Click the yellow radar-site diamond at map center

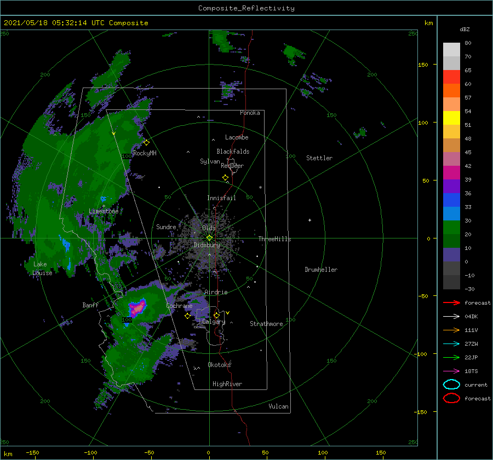pos(209,238)
